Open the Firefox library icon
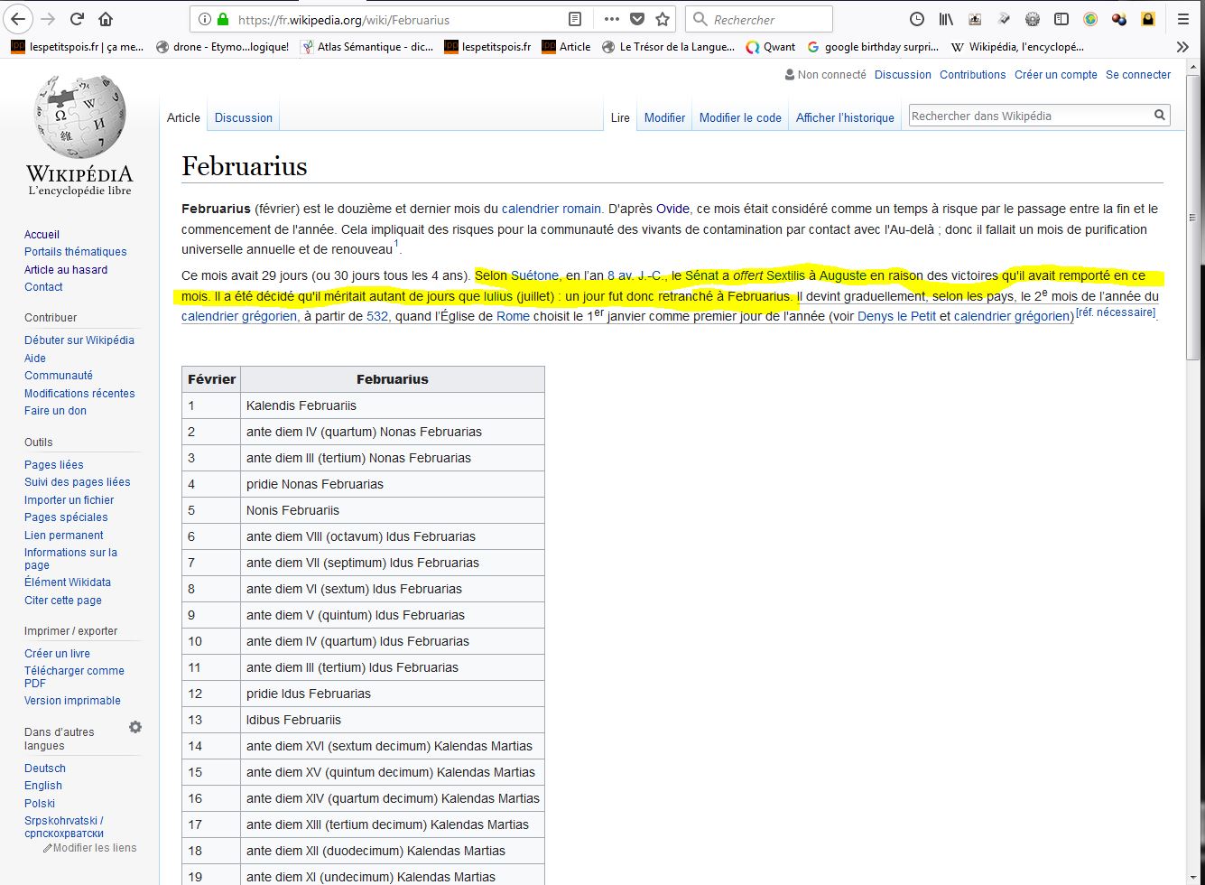This screenshot has height=885, width=1205. [x=946, y=19]
